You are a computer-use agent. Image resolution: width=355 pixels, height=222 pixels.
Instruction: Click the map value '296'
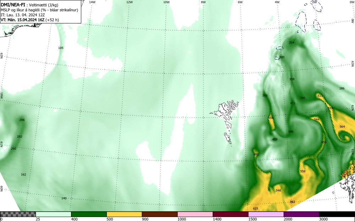point(22,120)
